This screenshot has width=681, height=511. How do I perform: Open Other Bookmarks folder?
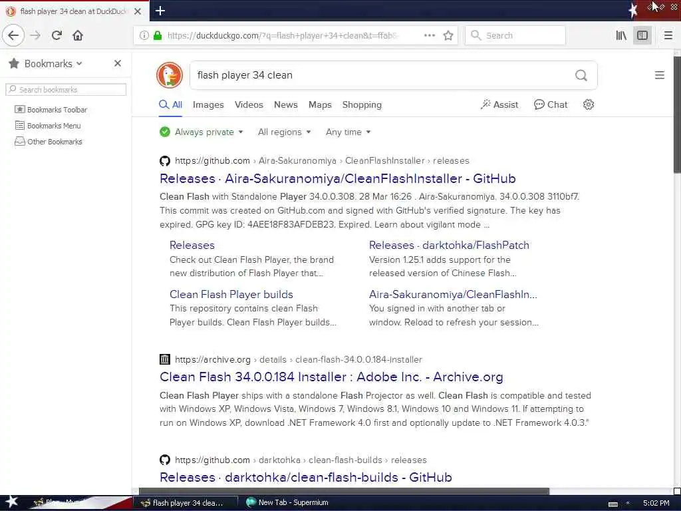[48, 142]
